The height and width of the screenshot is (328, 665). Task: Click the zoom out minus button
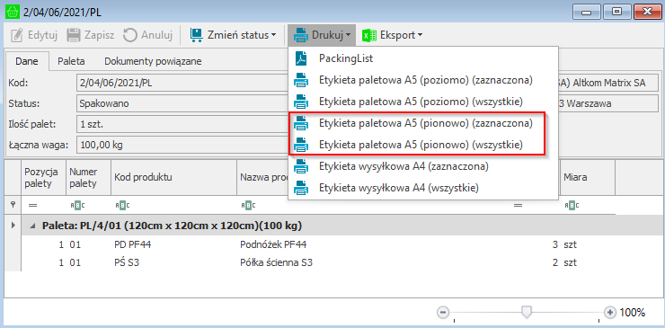(443, 313)
